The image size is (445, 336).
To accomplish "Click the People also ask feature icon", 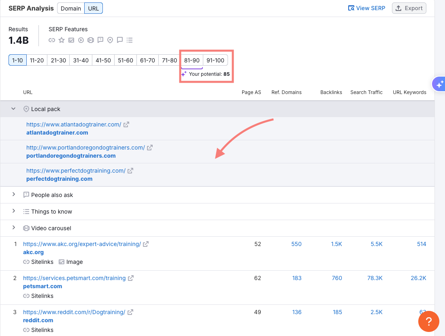I will tap(100, 40).
